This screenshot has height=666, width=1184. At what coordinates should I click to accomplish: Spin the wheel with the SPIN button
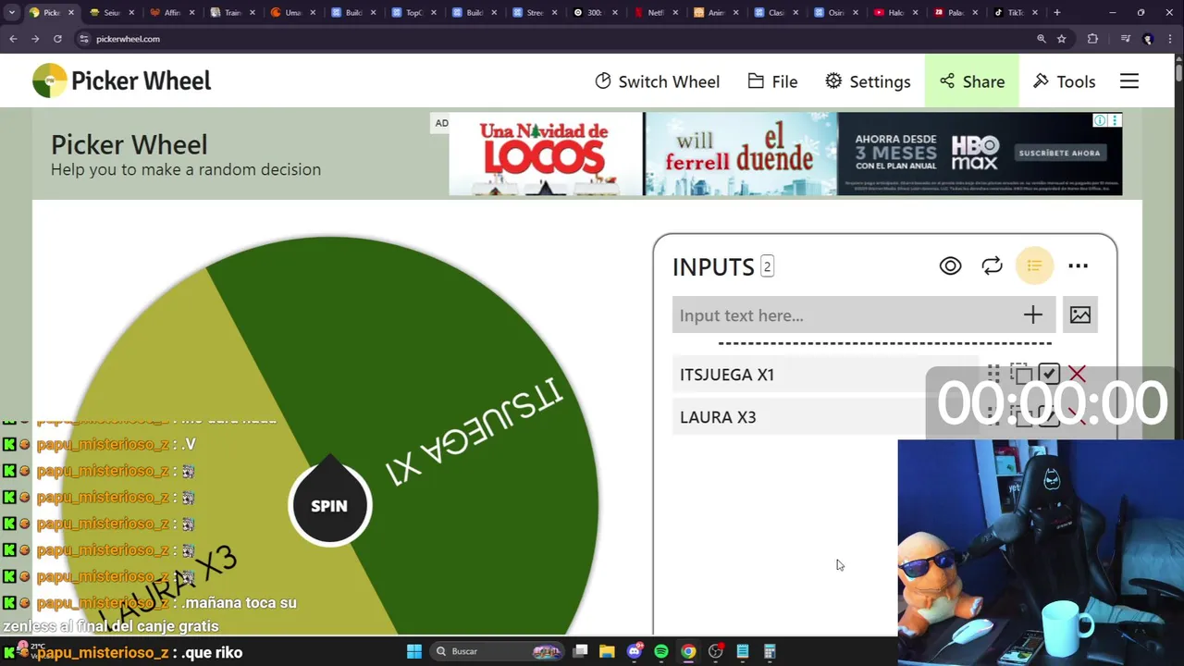pyautogui.click(x=329, y=505)
